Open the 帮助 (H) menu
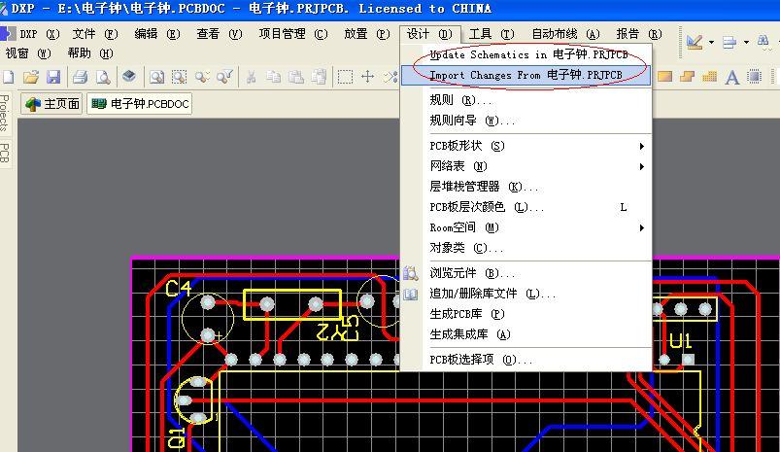Screen dimensions: 780x452 coord(90,53)
